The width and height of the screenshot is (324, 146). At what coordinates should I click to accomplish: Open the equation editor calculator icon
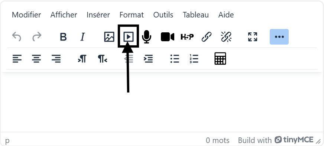[x=220, y=59]
